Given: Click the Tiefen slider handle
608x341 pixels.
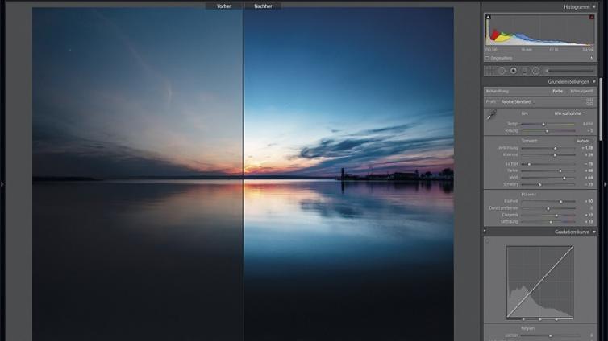Looking at the screenshot, I should coord(560,170).
